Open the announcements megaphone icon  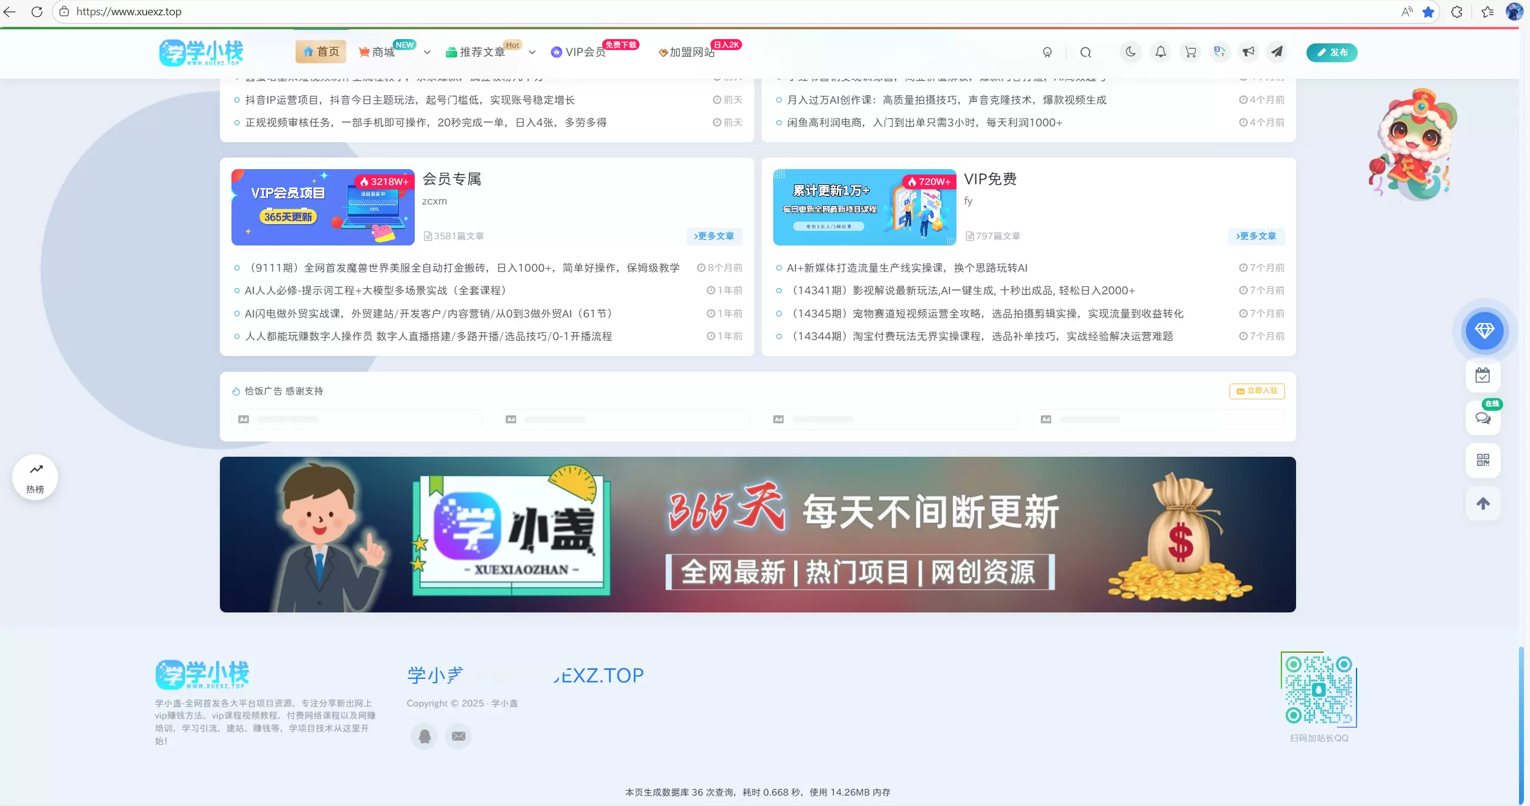click(1248, 52)
